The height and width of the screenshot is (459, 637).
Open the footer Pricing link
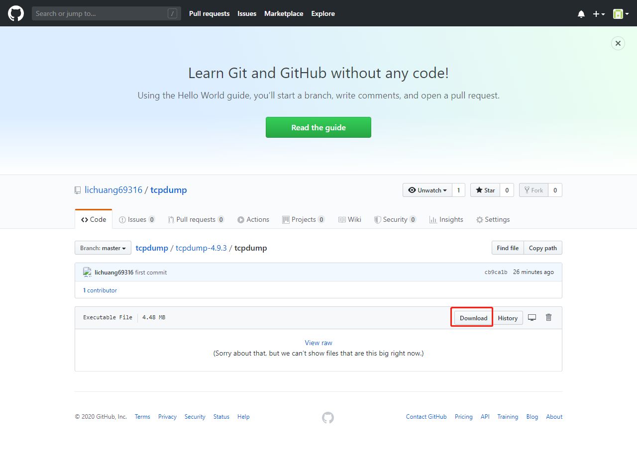point(464,417)
